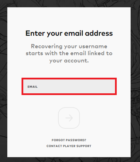The height and width of the screenshot is (162, 140).
Task: Click the EMAIL placeholder label
Action: (x=32, y=87)
